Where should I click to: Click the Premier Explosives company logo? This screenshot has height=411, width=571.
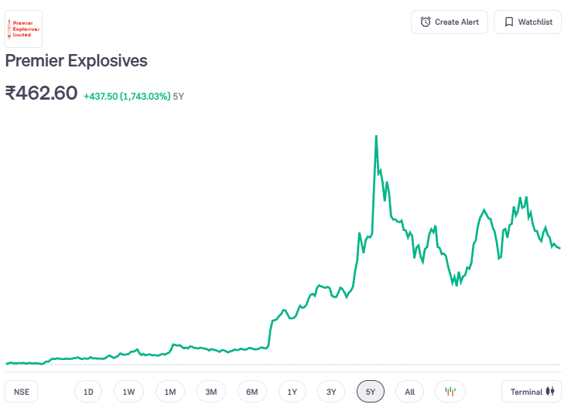click(23, 29)
